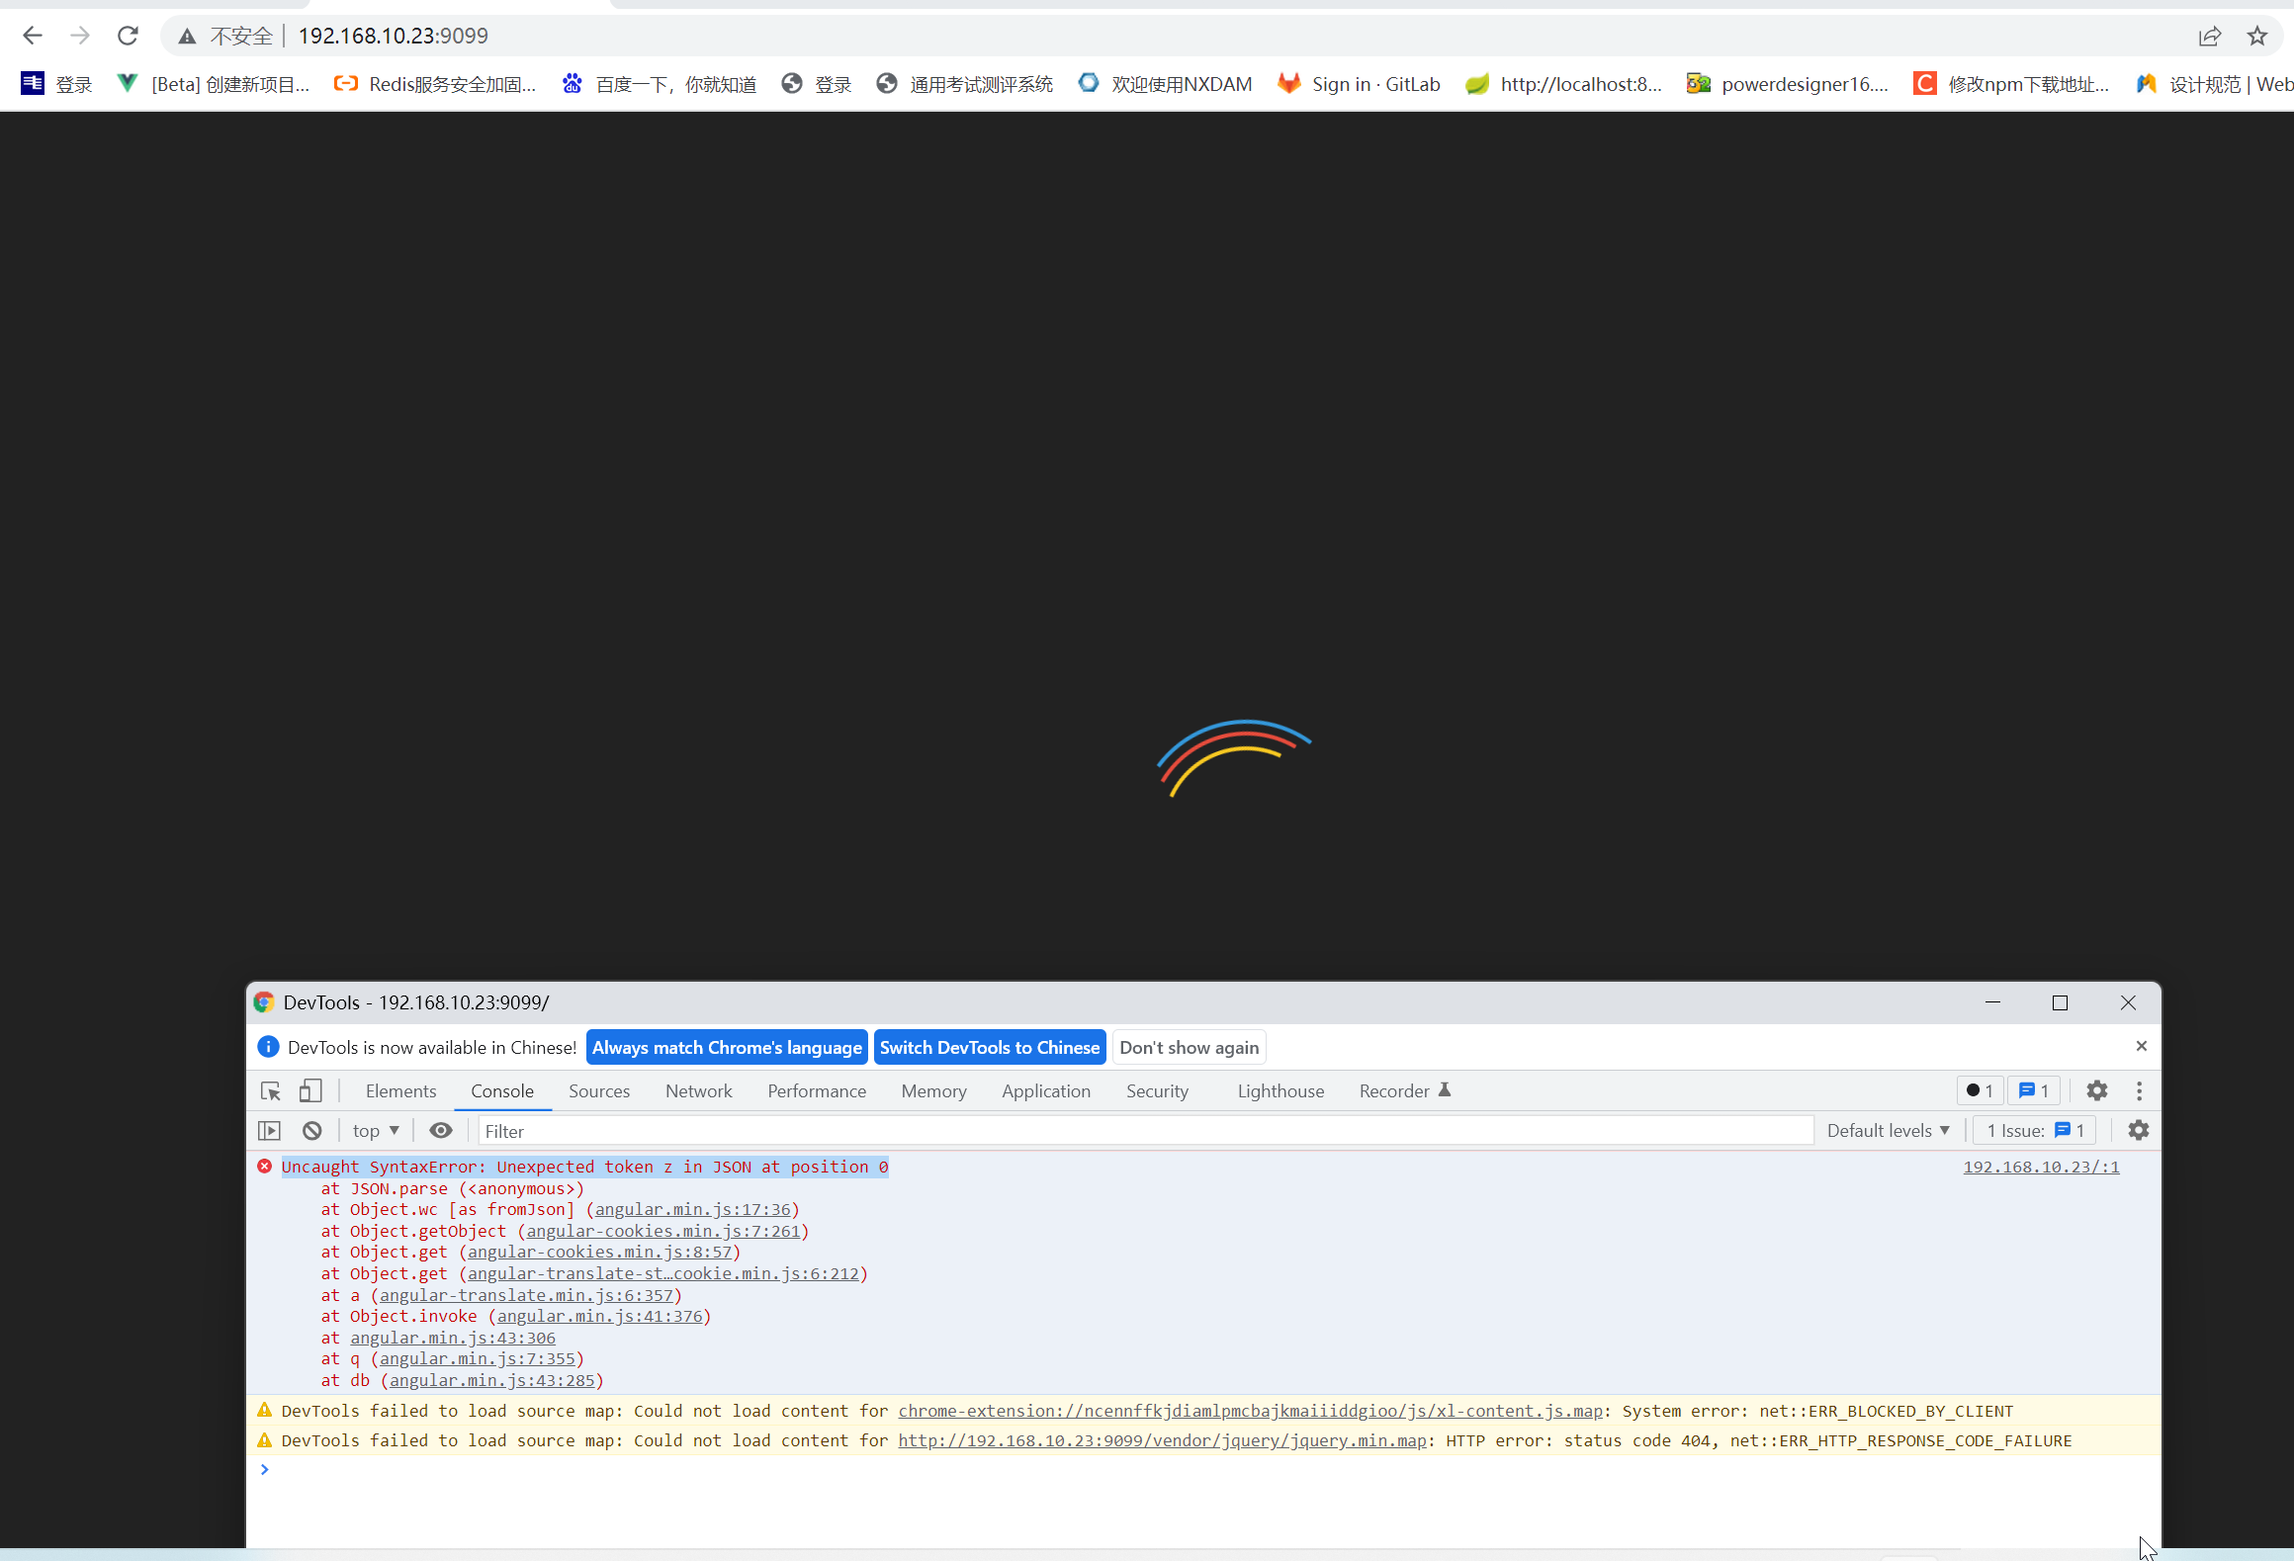Toggle the device toolbar icon
The height and width of the screenshot is (1561, 2294).
pos(310,1090)
